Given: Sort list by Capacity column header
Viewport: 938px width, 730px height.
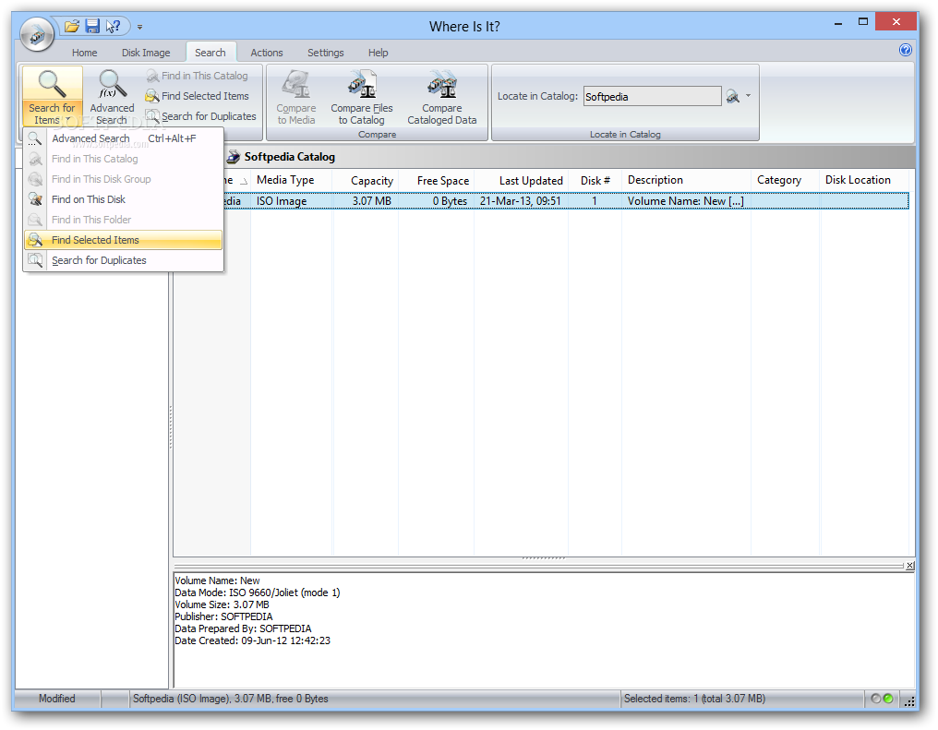Looking at the screenshot, I should pos(366,180).
